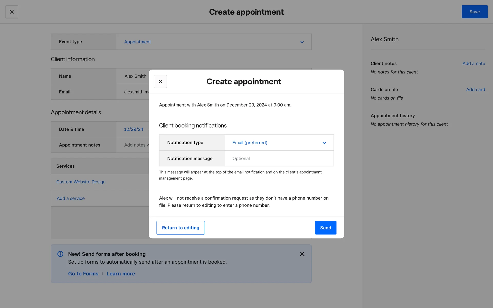Click the Save button in header
This screenshot has width=493, height=308.
tap(474, 12)
